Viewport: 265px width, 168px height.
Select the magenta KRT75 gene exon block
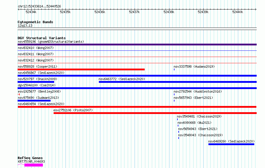coord(34,165)
